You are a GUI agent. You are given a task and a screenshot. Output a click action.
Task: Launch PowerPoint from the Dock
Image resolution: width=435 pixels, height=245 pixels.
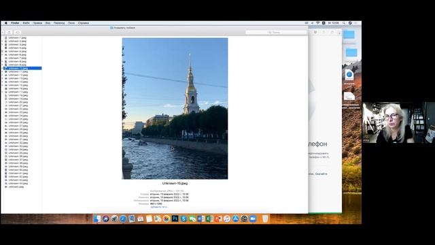coord(218,219)
